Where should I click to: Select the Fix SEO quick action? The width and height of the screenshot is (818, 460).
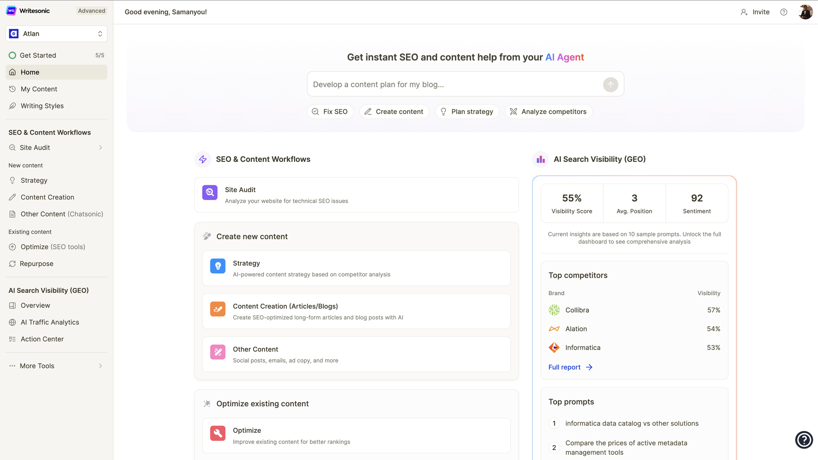[x=330, y=111]
